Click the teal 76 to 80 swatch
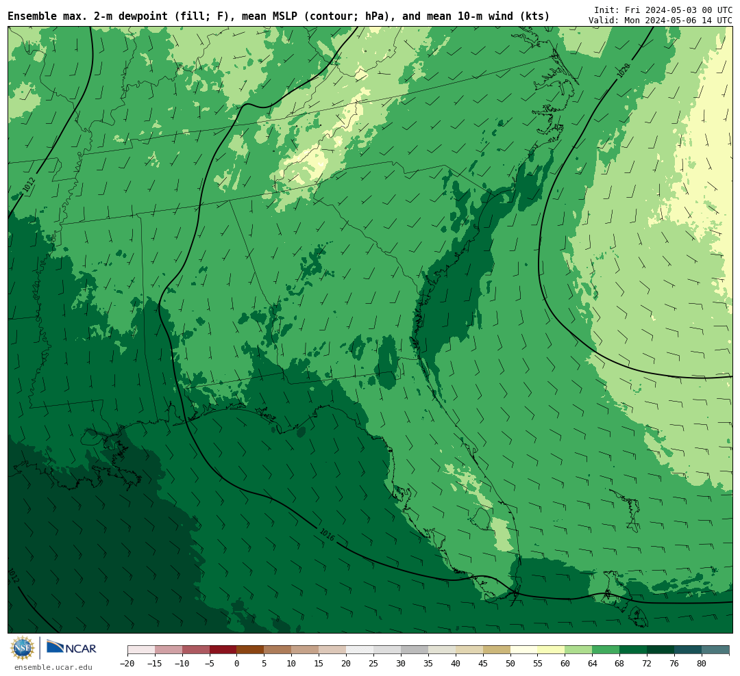This screenshot has width=740, height=676. [x=688, y=650]
